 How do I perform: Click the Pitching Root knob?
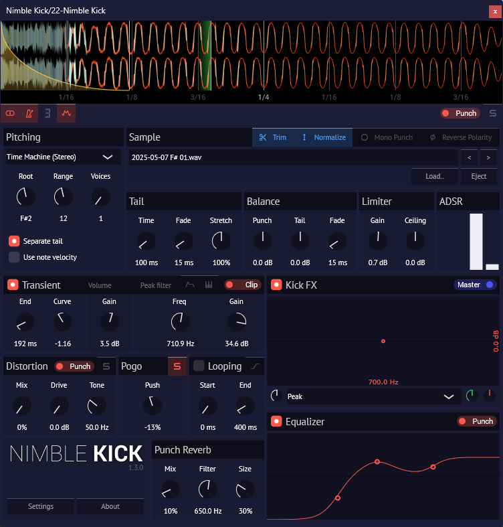click(x=26, y=197)
